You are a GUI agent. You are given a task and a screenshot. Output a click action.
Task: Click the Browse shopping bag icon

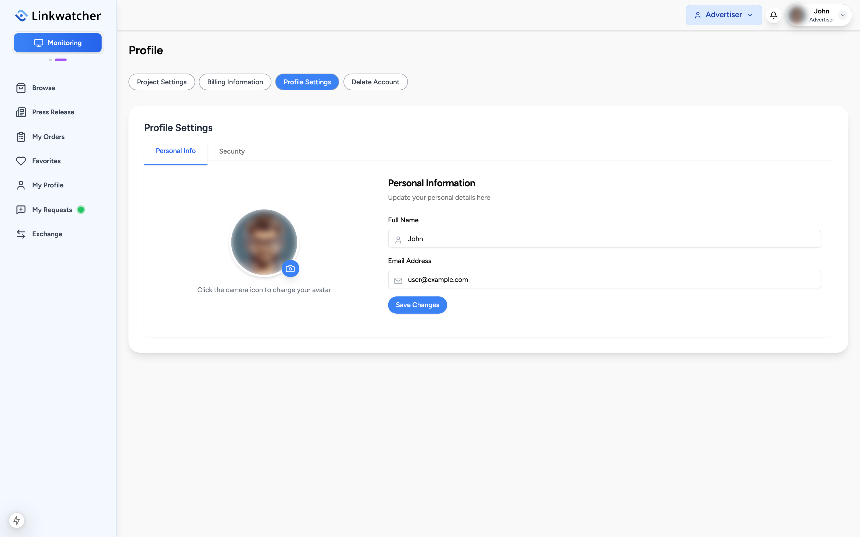(x=21, y=88)
